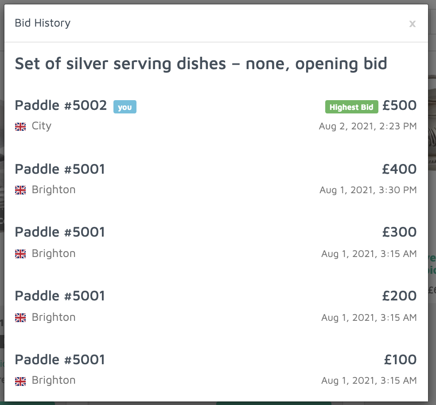Click the Bid History dialog title

43,23
